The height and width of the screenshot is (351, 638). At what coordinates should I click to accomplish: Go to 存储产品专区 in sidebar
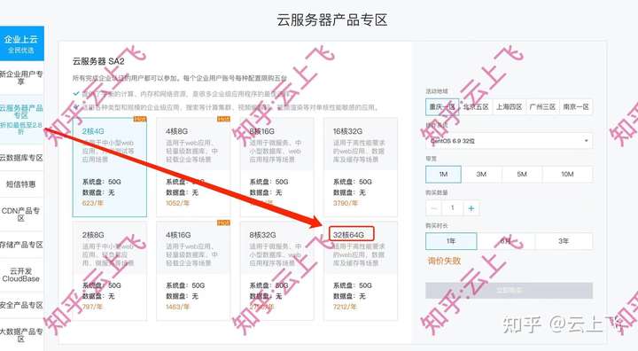[21, 245]
